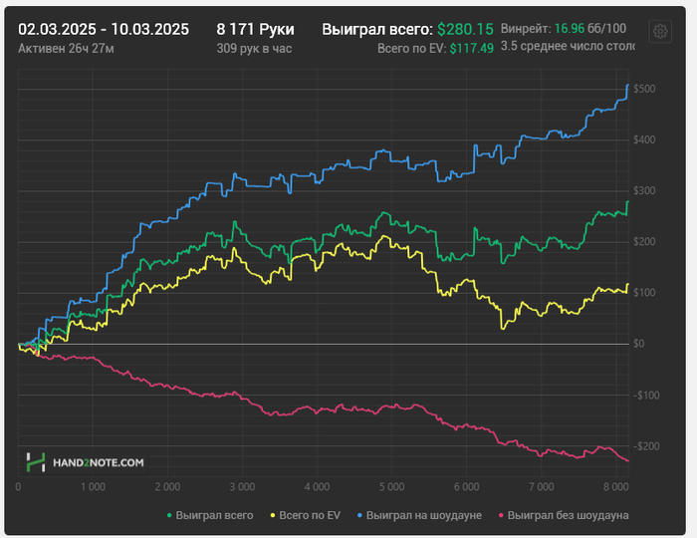Click the pink dot before "Выиграл без шоудауна"
Viewport: 697px width, 538px height.
click(x=501, y=515)
